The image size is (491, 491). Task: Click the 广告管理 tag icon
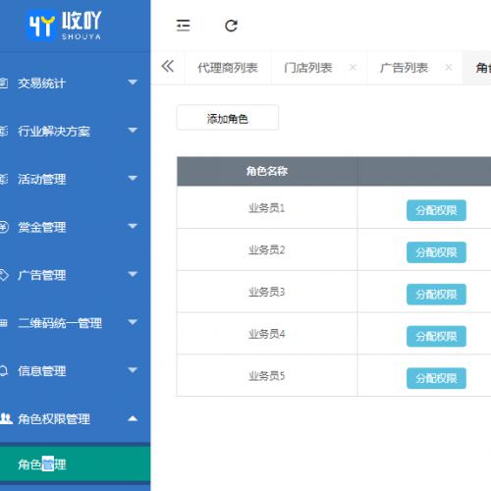[x=4, y=275]
